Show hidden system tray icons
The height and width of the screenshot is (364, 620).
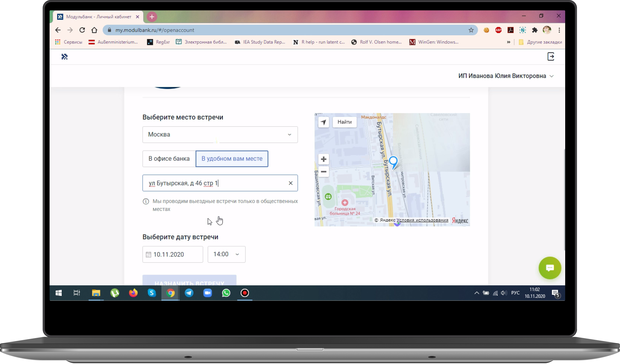pyautogui.click(x=476, y=293)
